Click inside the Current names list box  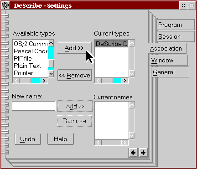click(x=112, y=120)
